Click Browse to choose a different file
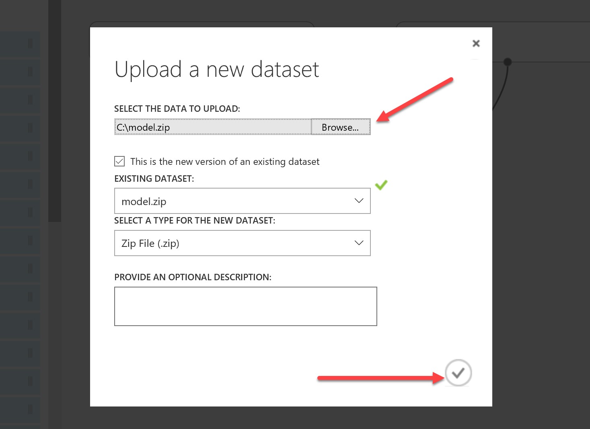This screenshot has width=590, height=429. pyautogui.click(x=340, y=127)
